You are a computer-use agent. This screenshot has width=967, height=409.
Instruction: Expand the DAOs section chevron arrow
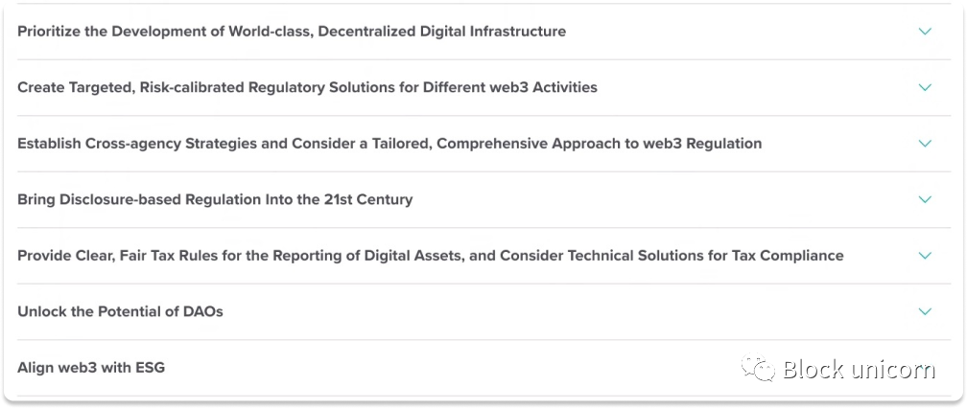pyautogui.click(x=925, y=311)
